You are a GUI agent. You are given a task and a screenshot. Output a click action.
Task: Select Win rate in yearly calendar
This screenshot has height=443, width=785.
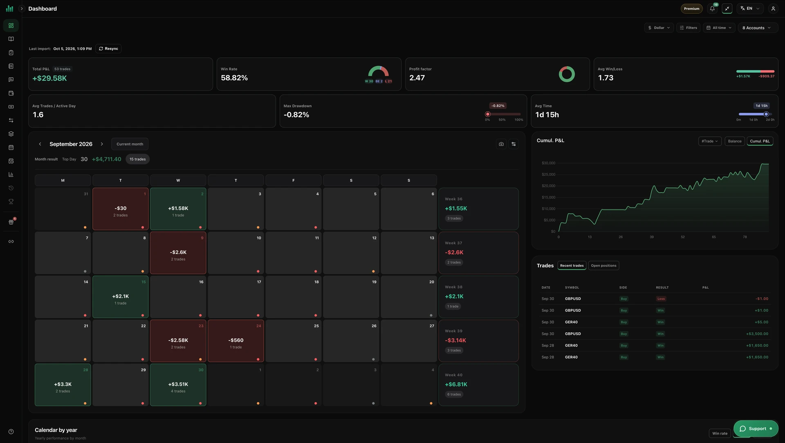pyautogui.click(x=720, y=433)
